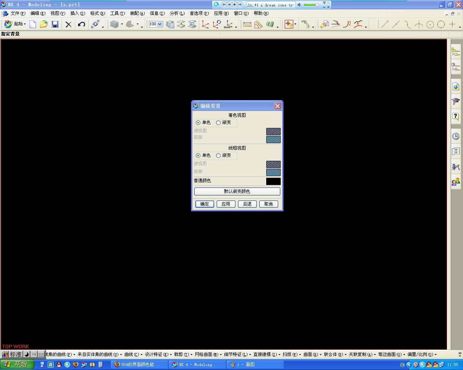Open a part with the folder icon
463x370 pixels.
[x=44, y=24]
